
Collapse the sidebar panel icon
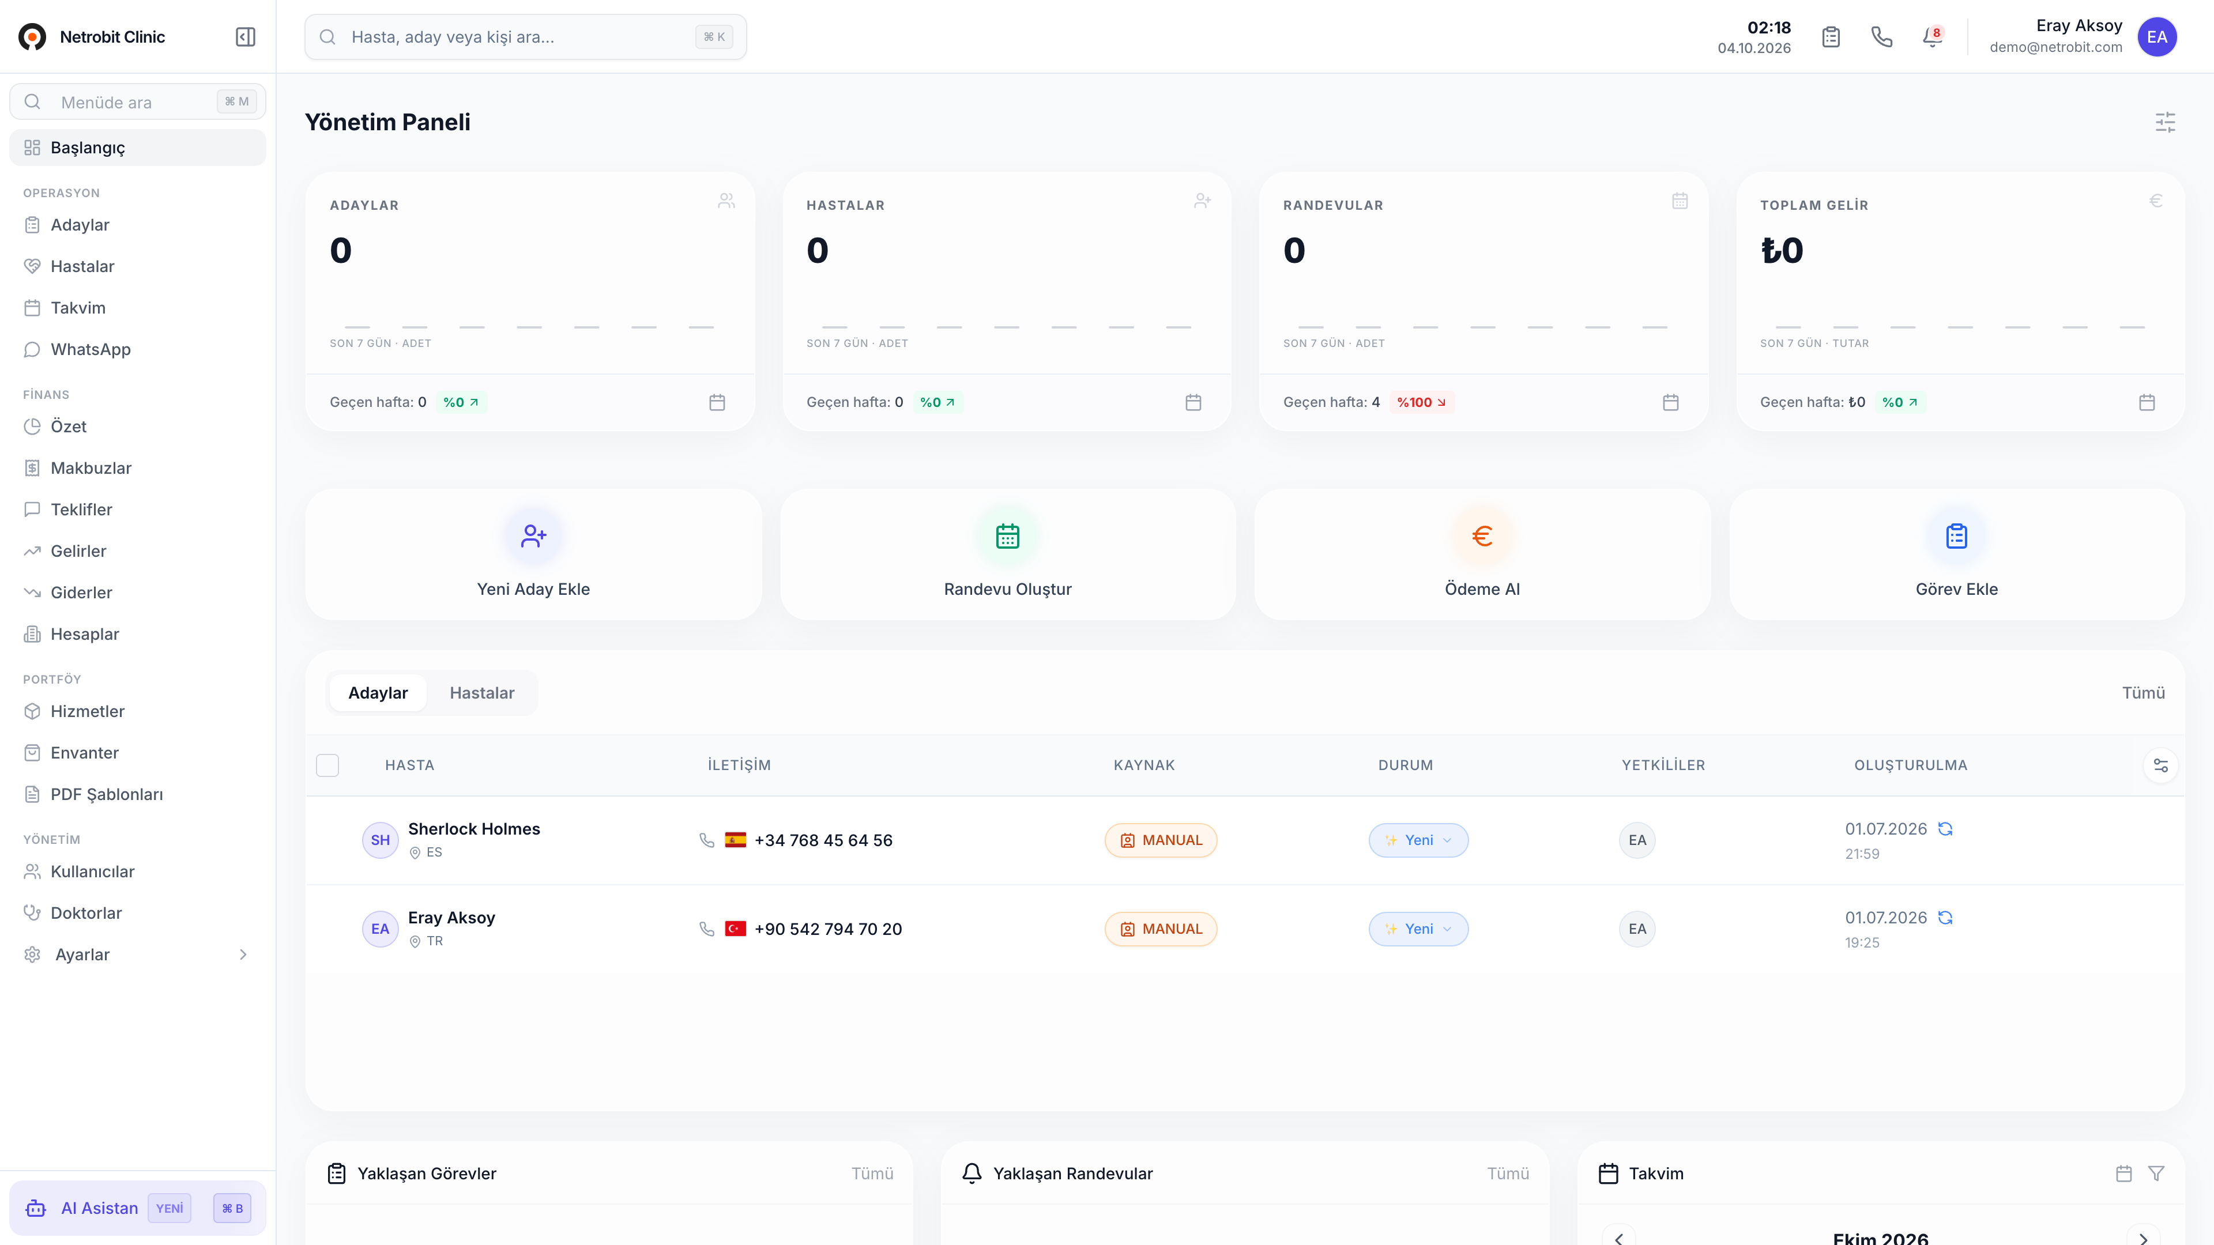pyautogui.click(x=245, y=37)
